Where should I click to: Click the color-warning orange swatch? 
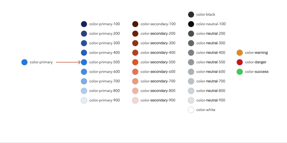pos(240,53)
